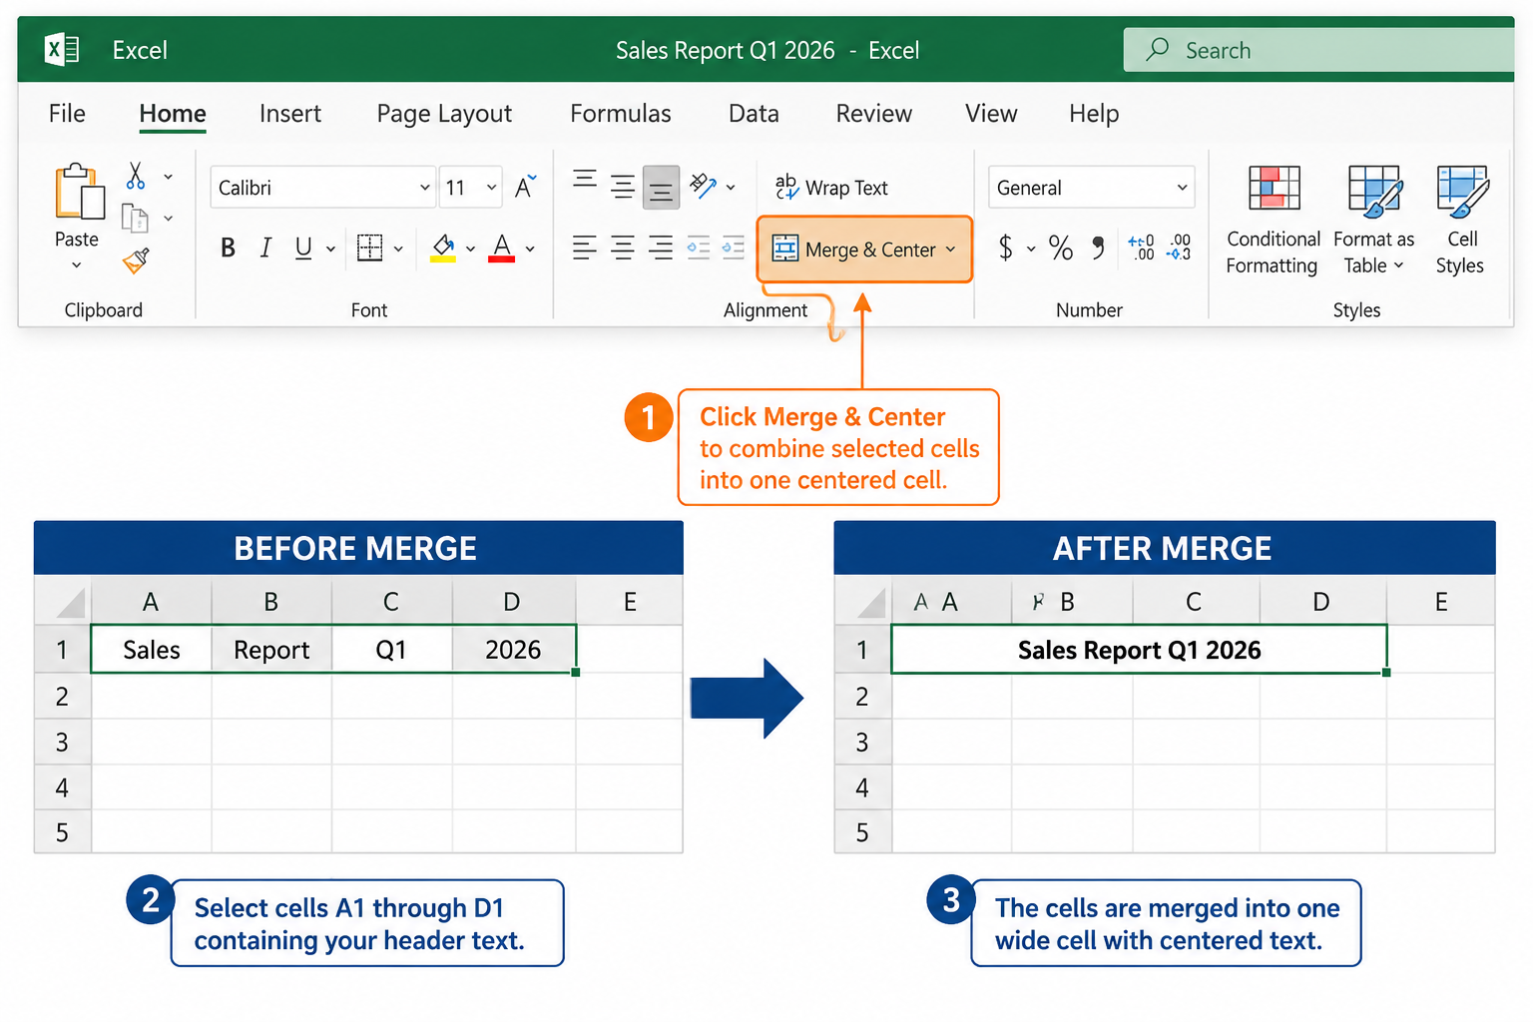Open Cell Styles gallery
Image resolution: width=1533 pixels, height=1022 pixels.
(1461, 222)
